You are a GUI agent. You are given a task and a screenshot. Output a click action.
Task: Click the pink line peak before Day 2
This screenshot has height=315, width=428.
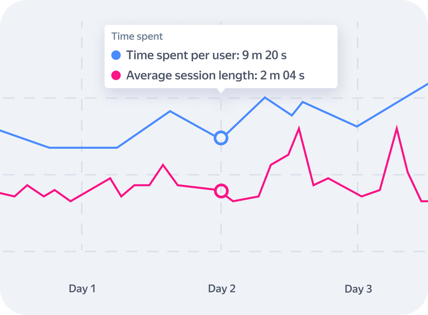(163, 165)
